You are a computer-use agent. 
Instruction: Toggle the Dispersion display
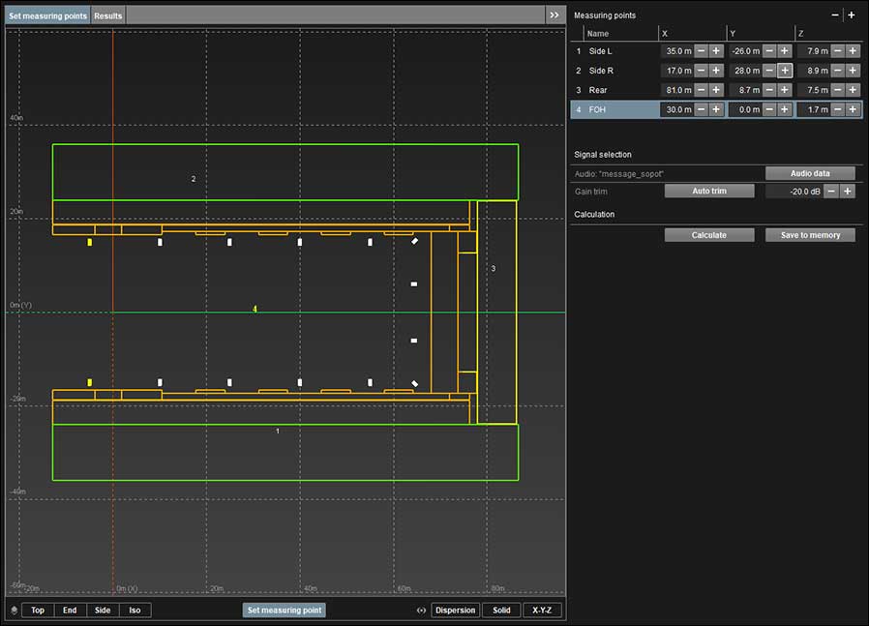click(x=455, y=611)
